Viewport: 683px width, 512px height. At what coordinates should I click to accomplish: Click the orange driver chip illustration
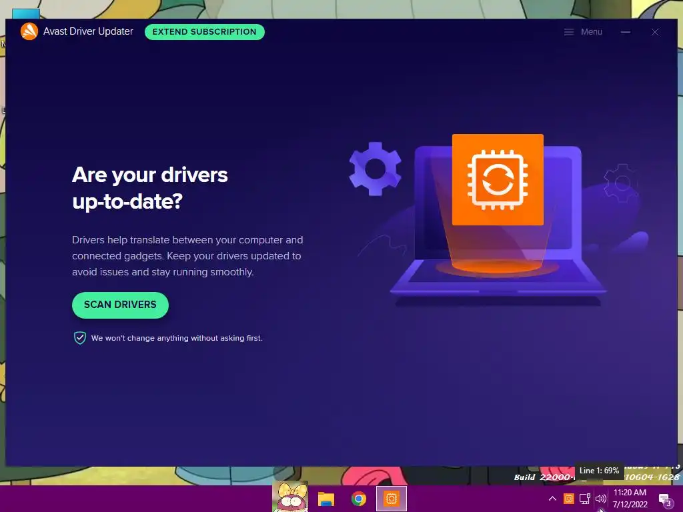tap(498, 180)
